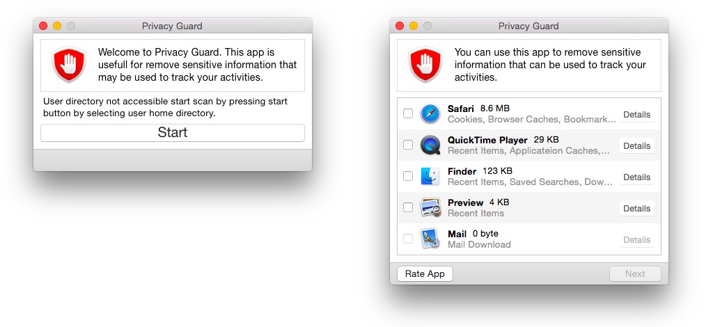Image resolution: width=713 pixels, height=327 pixels.
Task: Open Details for Preview
Action: (636, 209)
